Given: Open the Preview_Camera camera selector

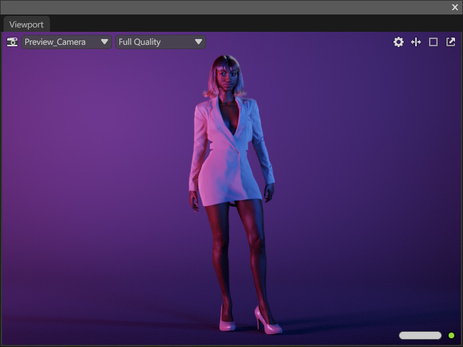Looking at the screenshot, I should click(67, 42).
